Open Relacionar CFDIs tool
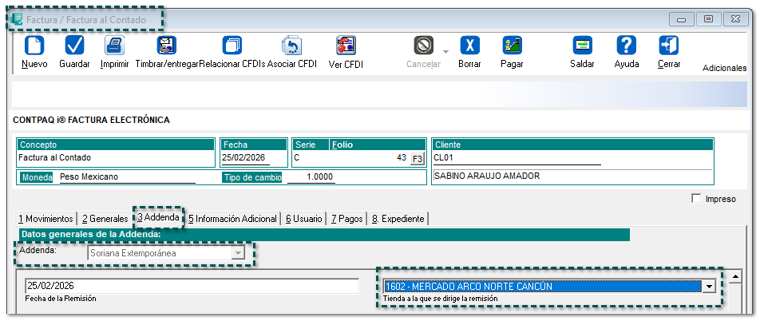 [232, 46]
